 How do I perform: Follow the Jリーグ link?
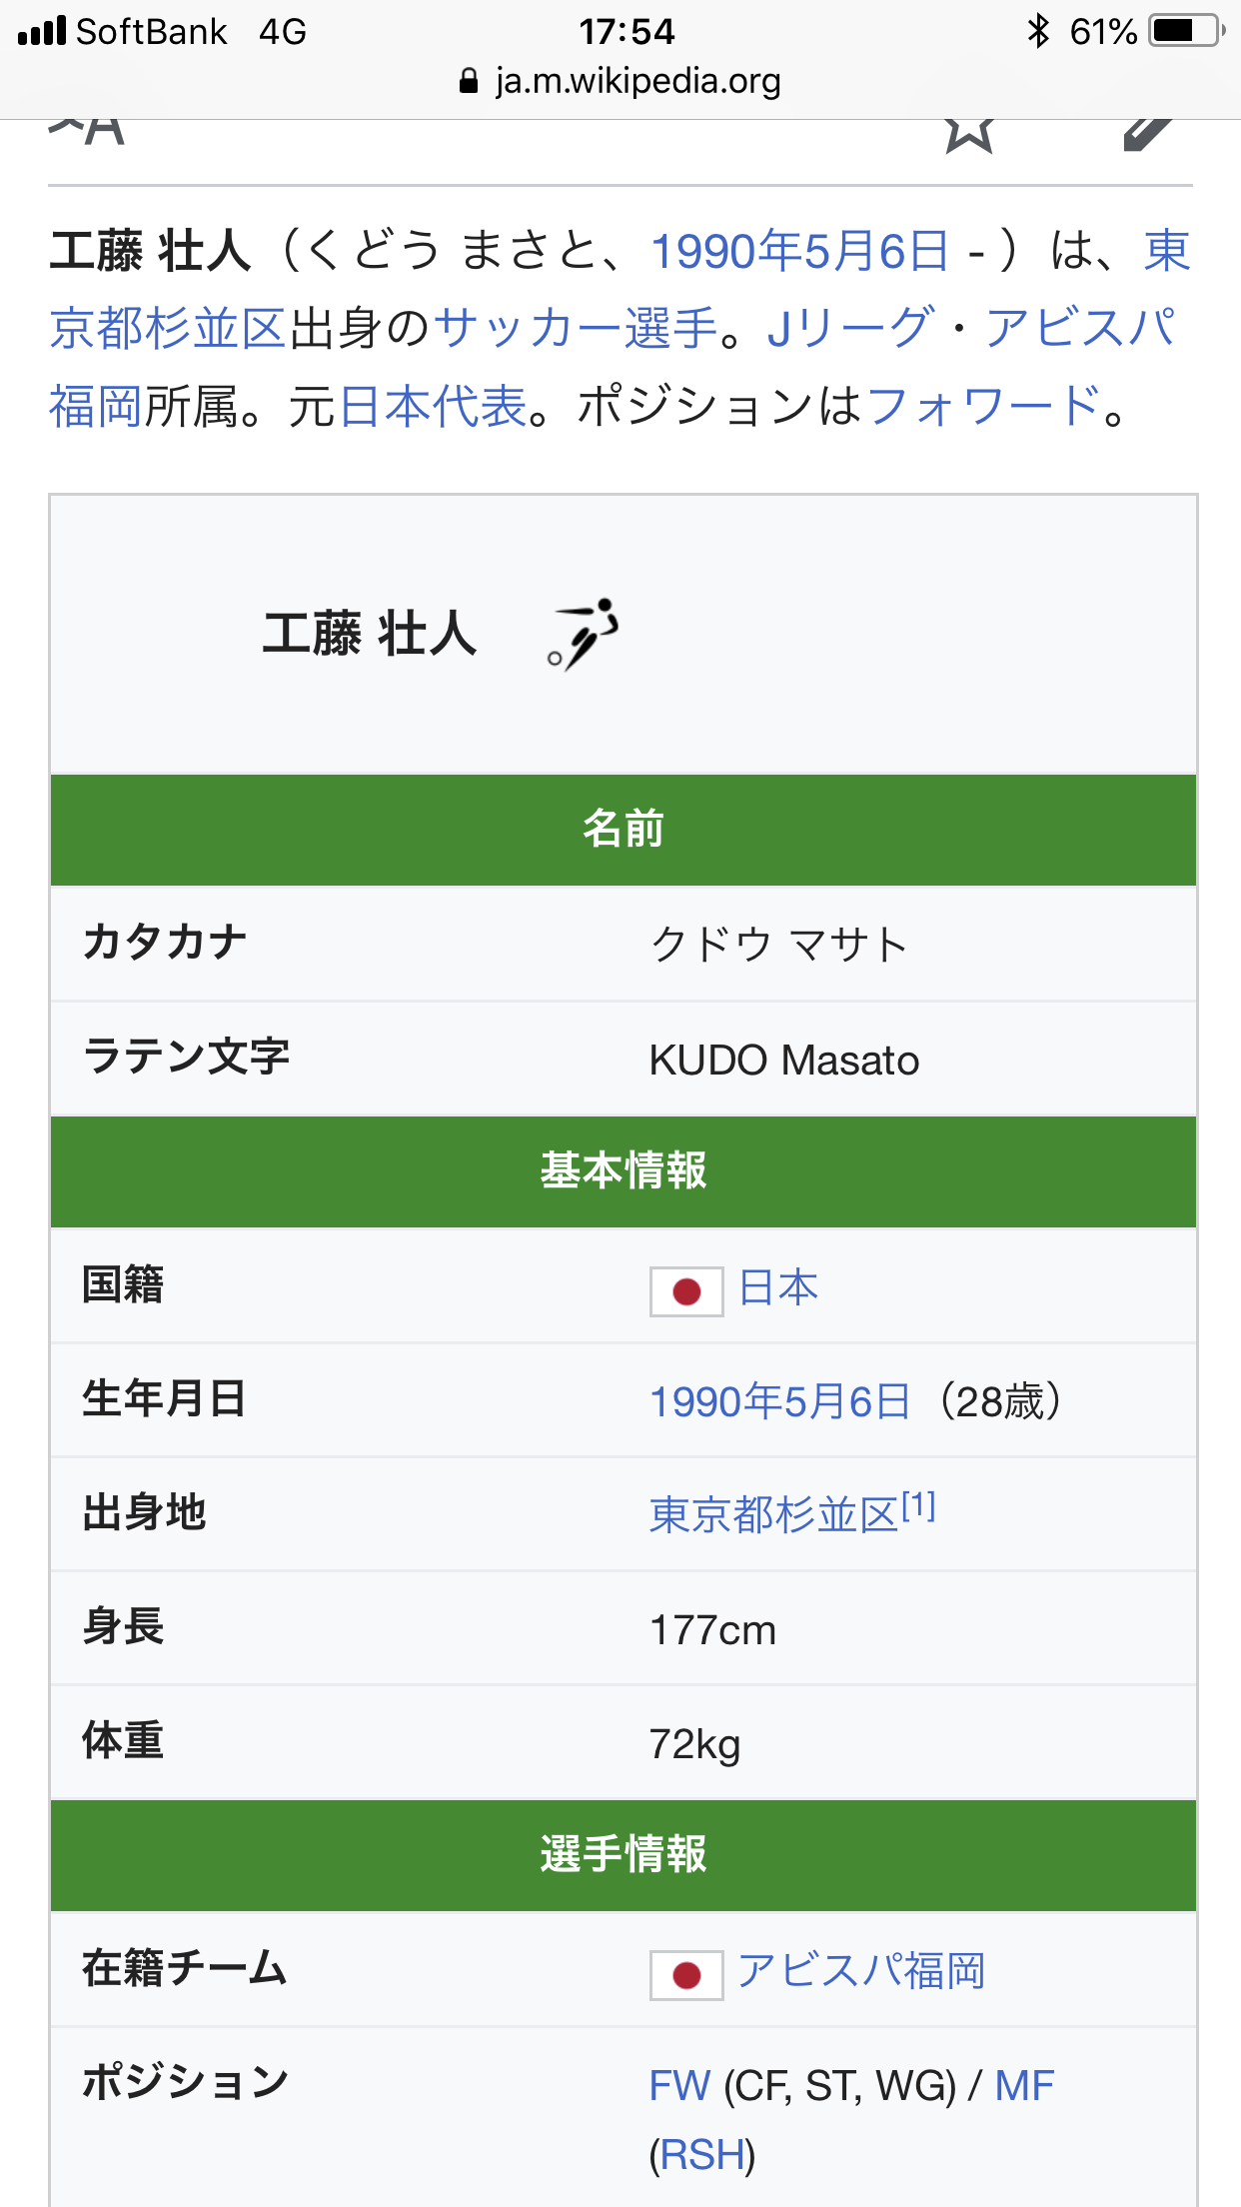pyautogui.click(x=850, y=329)
